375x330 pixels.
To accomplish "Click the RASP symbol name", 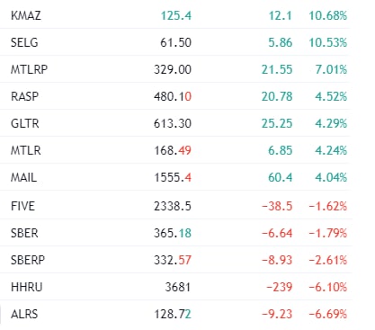I will pyautogui.click(x=24, y=96).
